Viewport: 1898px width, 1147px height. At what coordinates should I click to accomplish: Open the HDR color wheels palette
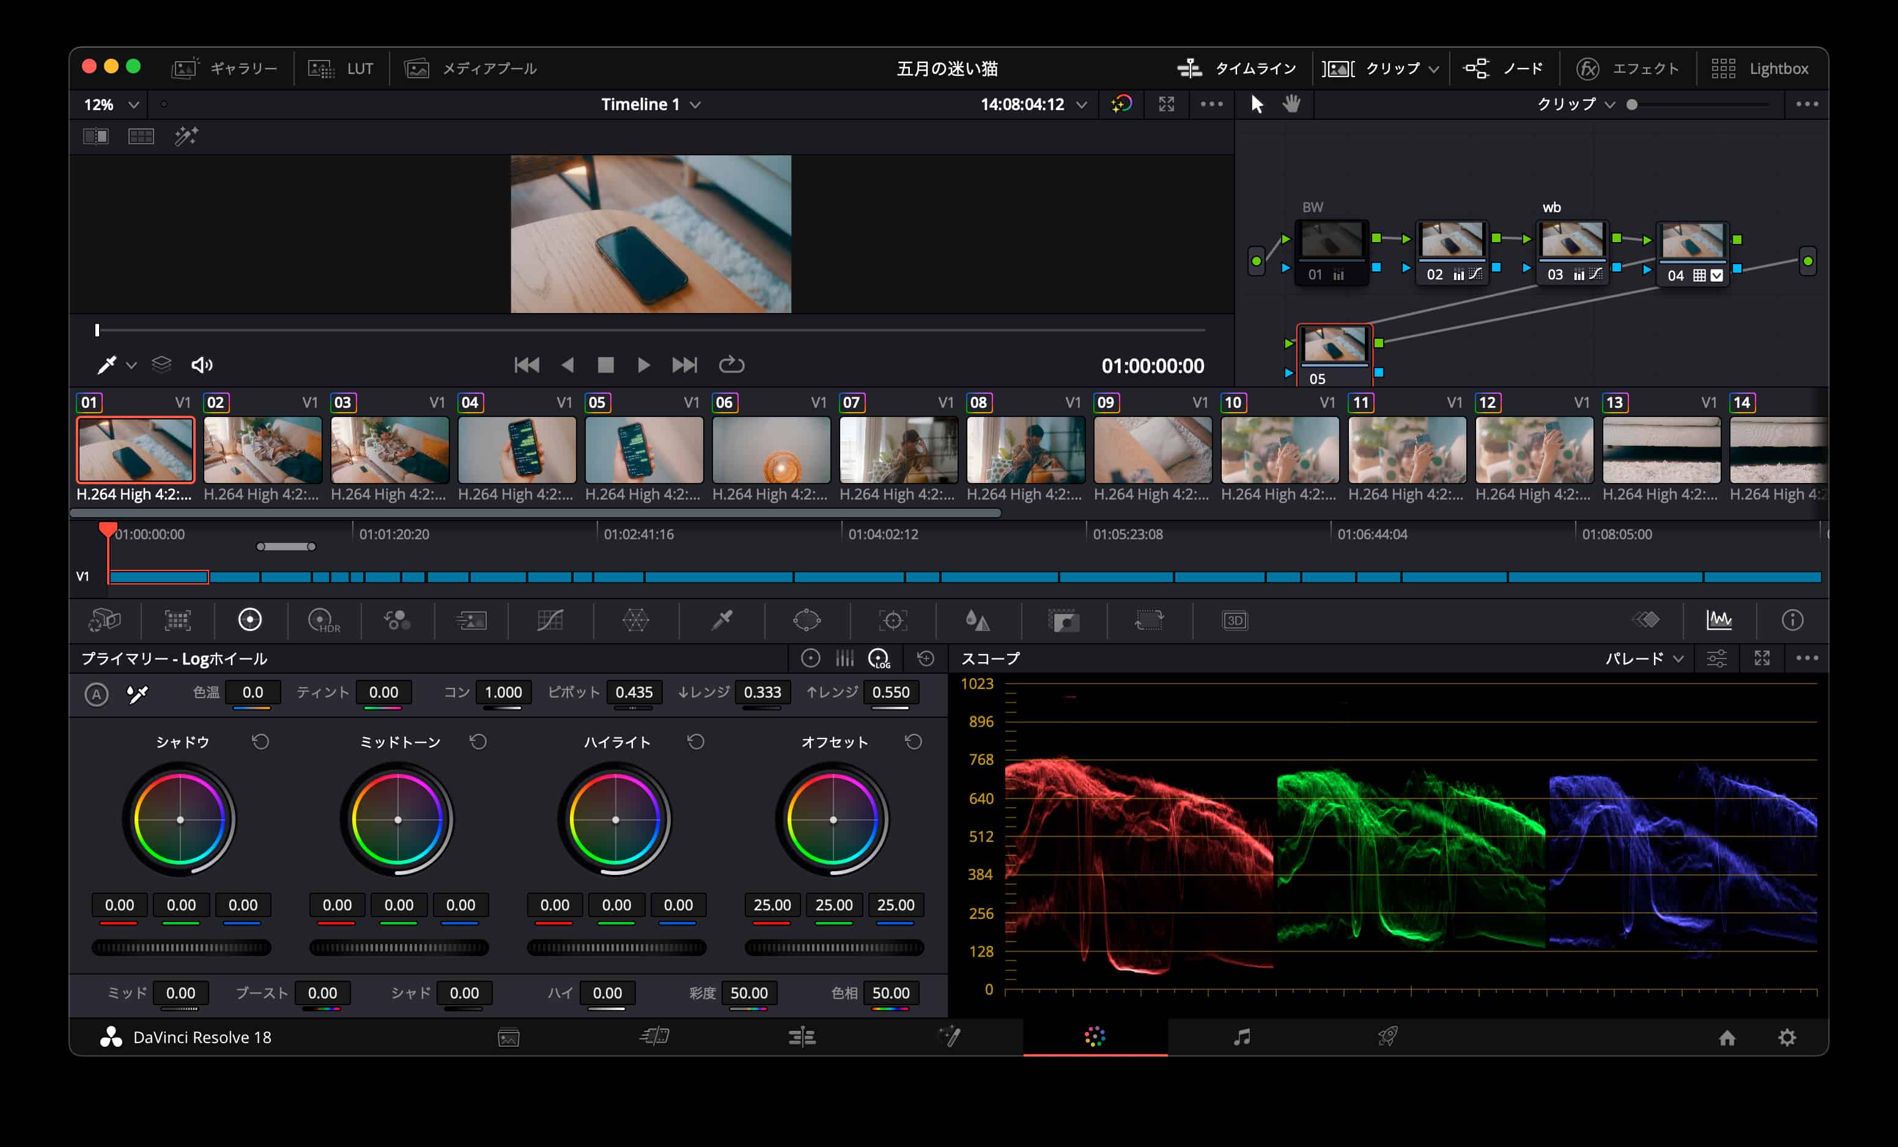click(323, 620)
